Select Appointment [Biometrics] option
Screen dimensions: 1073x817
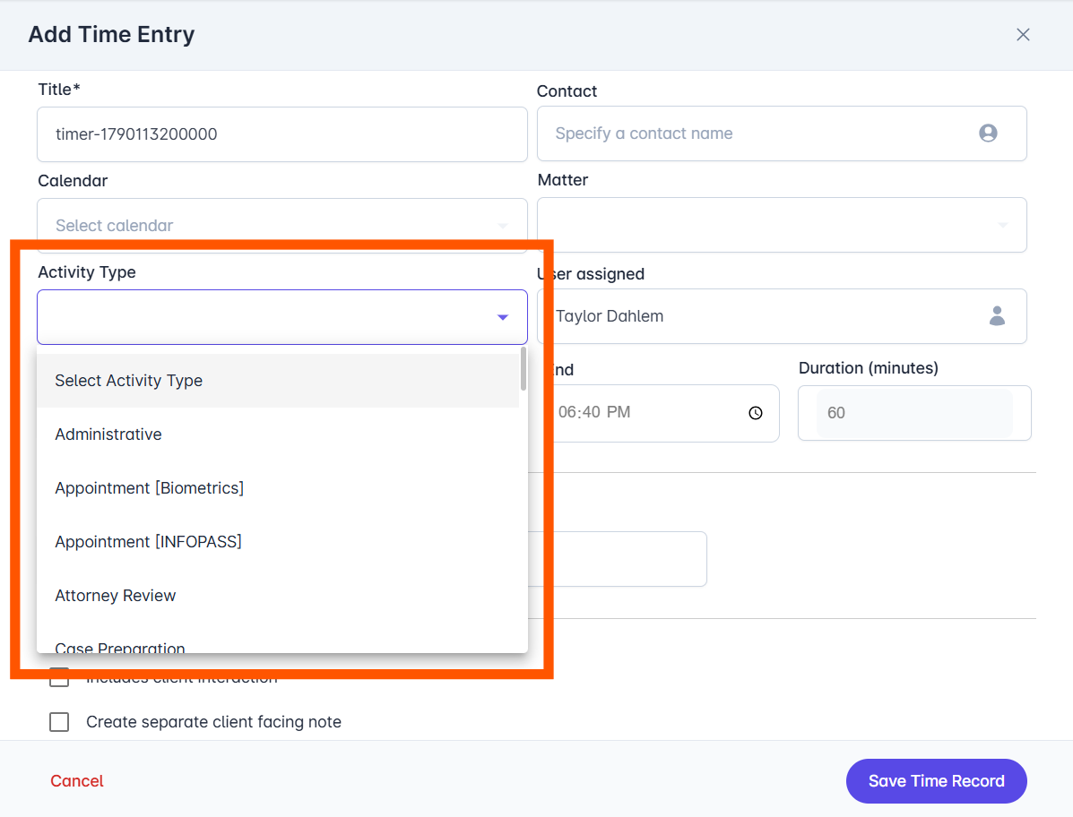pyautogui.click(x=278, y=488)
